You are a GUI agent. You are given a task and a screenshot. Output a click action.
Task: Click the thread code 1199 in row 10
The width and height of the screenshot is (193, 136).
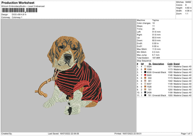coord(170,93)
